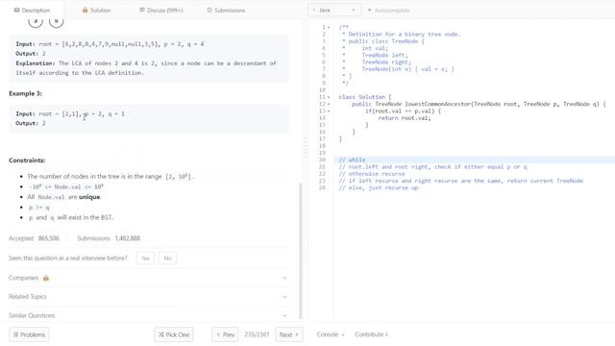Go to the previous problem with Prev

click(x=225, y=334)
